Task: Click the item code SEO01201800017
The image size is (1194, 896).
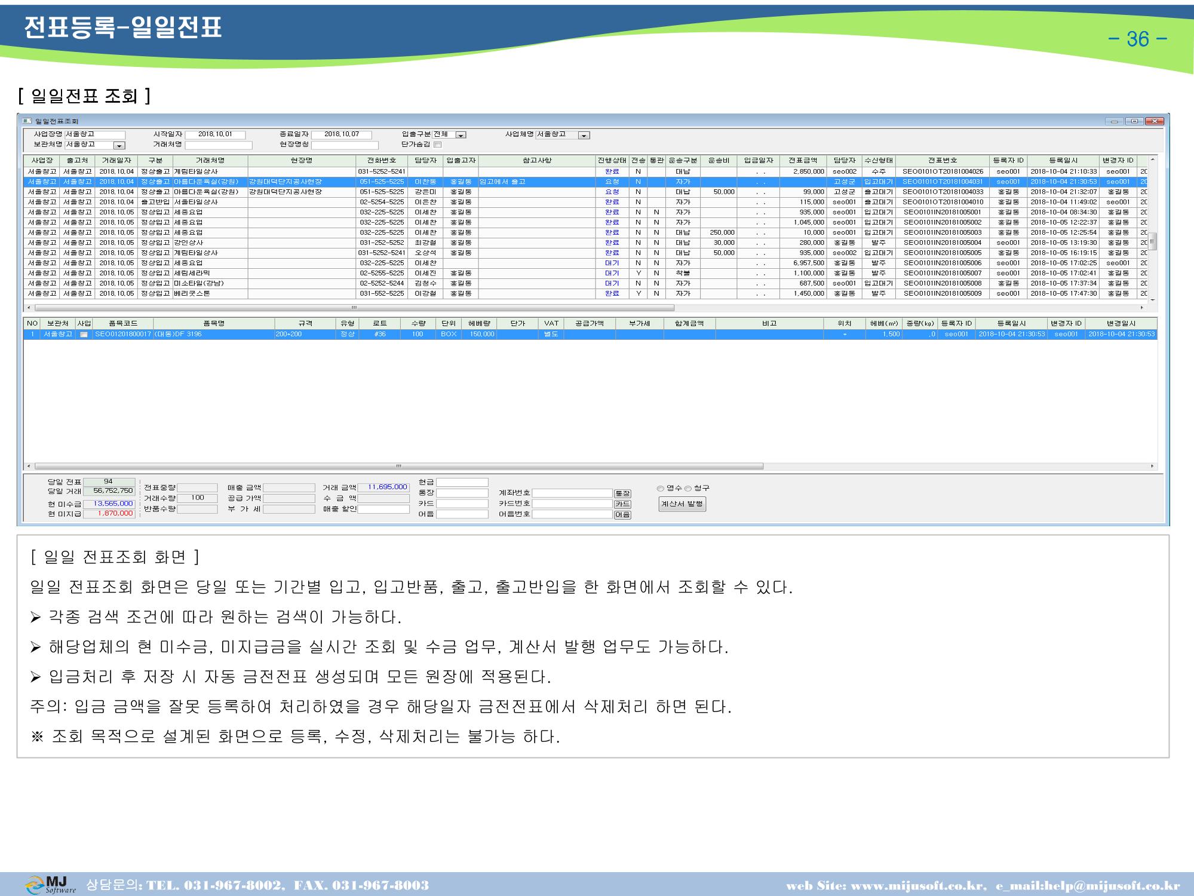Action: pyautogui.click(x=123, y=335)
